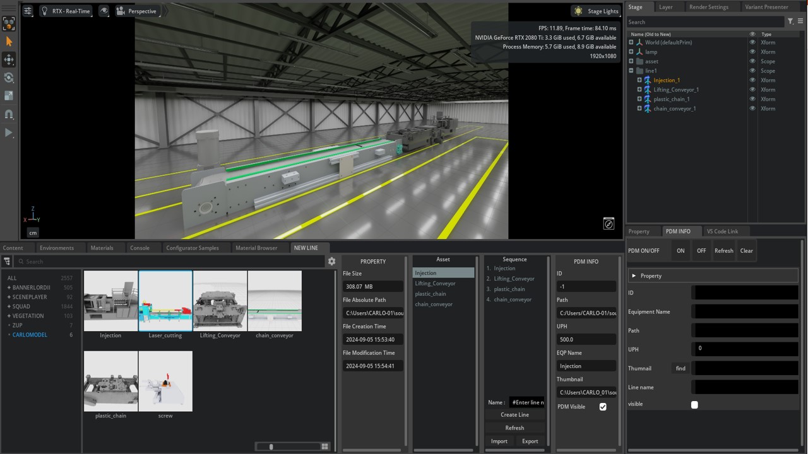
Task: Open viewport settings sliders icon
Action: pyautogui.click(x=28, y=11)
